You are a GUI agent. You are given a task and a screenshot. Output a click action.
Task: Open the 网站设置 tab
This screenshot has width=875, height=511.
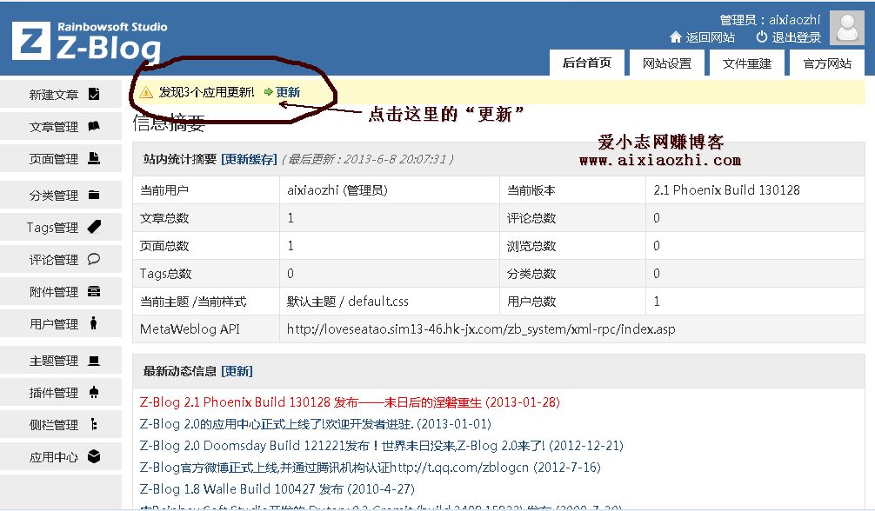click(667, 63)
